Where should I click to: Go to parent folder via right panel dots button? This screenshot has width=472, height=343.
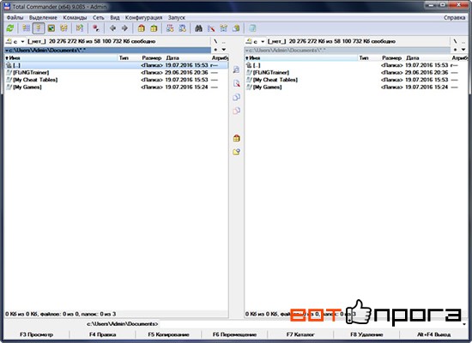pyautogui.click(x=463, y=41)
